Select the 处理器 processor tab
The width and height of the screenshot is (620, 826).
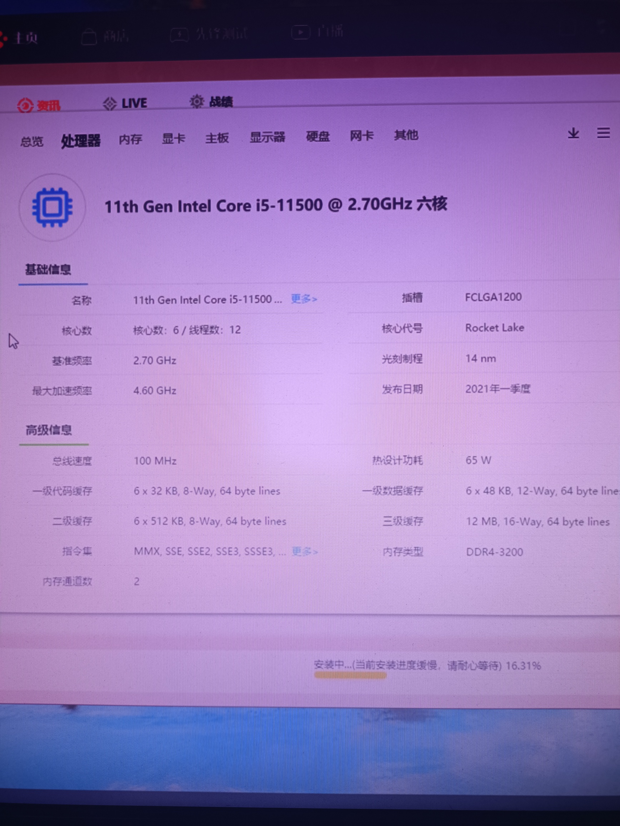pos(81,141)
